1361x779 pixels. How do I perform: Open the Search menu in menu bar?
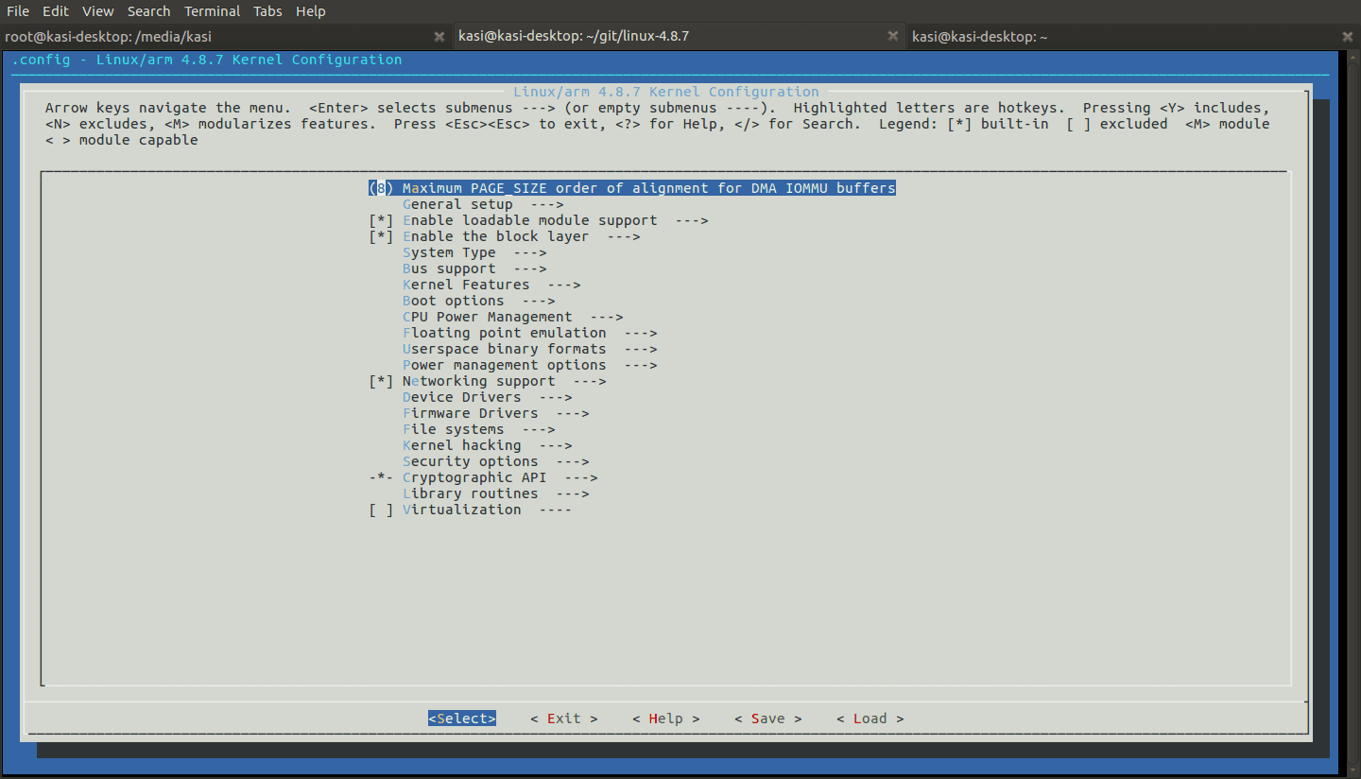pyautogui.click(x=148, y=11)
